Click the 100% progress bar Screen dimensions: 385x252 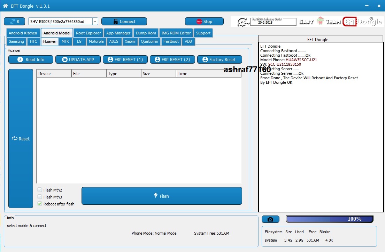[330, 219]
